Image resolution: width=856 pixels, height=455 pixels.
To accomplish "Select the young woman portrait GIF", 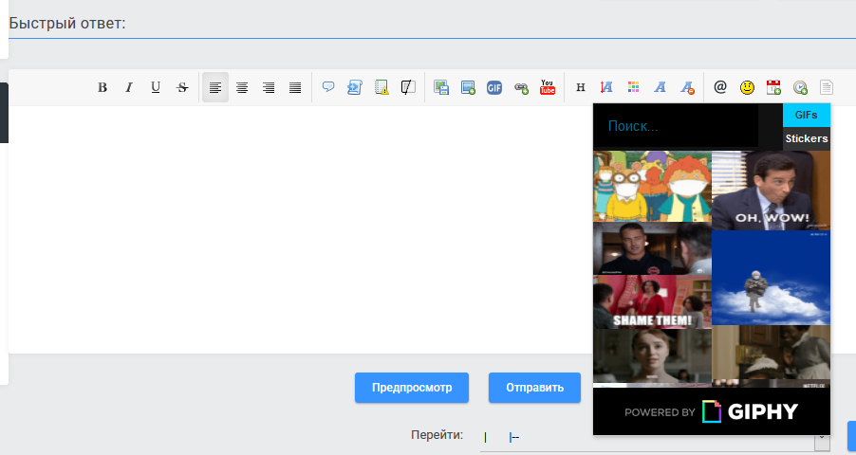I will 652,355.
